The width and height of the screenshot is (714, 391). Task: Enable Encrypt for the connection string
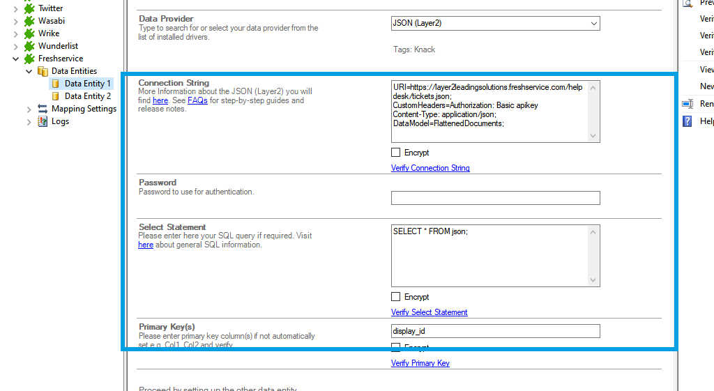tap(396, 153)
